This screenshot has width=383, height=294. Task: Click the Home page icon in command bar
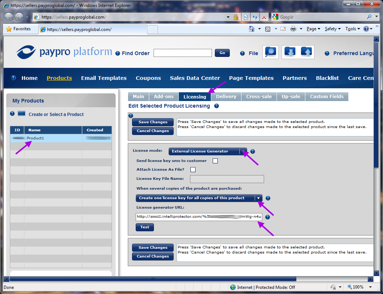click(x=252, y=29)
